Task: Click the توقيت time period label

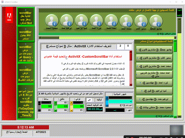Action: coord(99,100)
